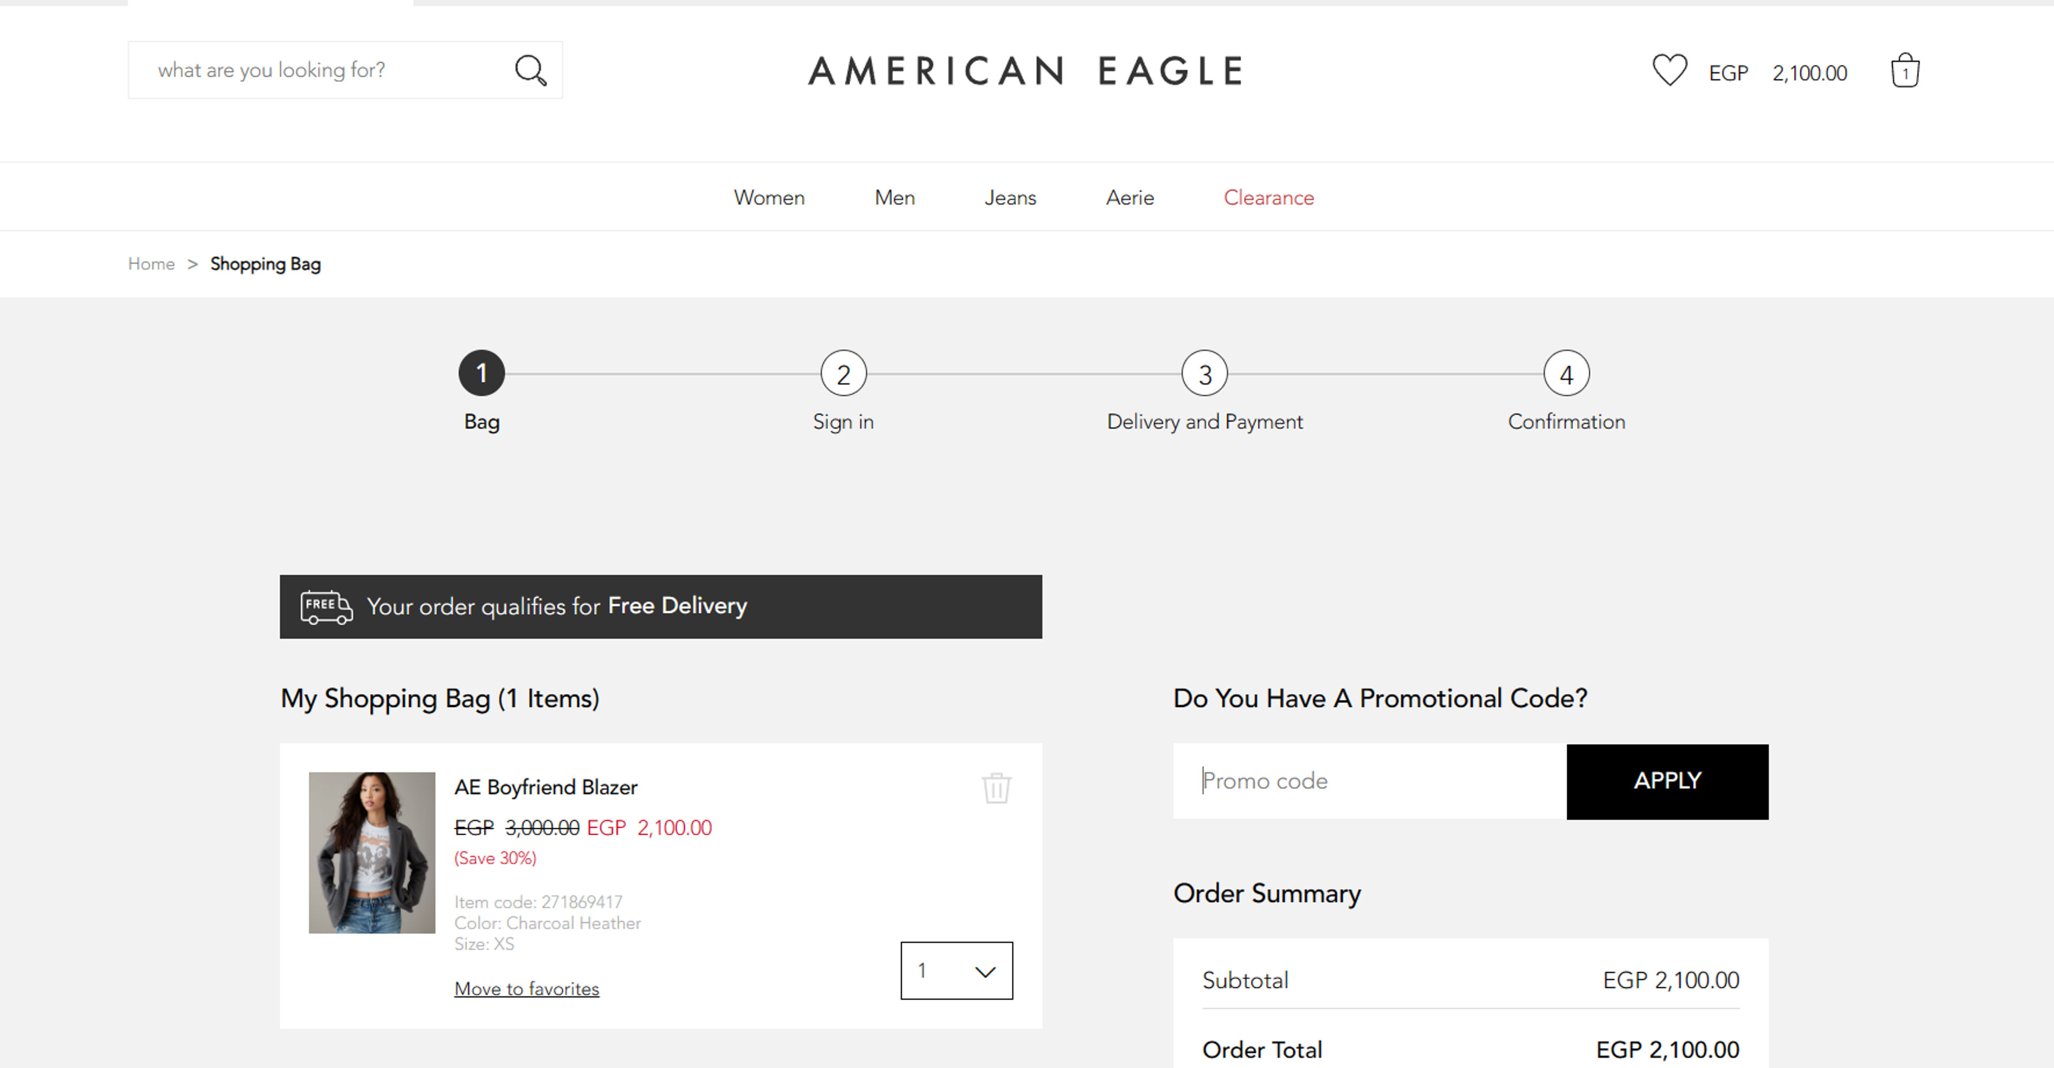The image size is (2054, 1068).
Task: Go to checkout step 2 Sign in
Action: (x=844, y=373)
